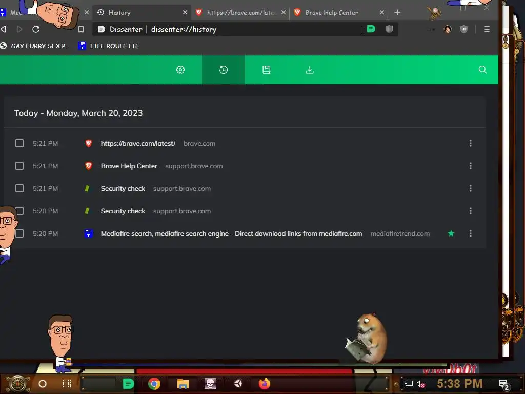Check the box for https://brave.com/latest/ entry
525x394 pixels.
coord(19,144)
